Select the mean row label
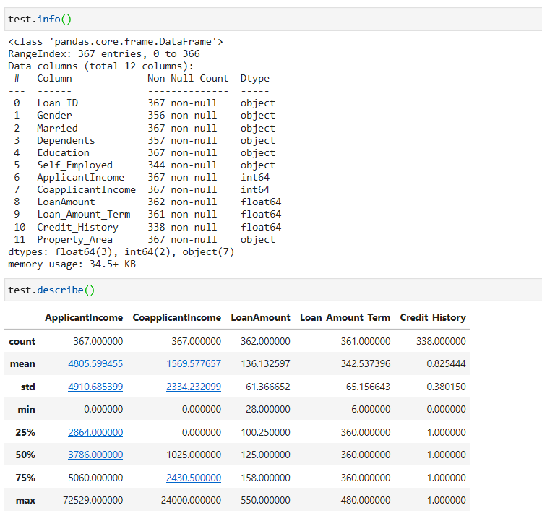542x521 pixels. coord(22,363)
